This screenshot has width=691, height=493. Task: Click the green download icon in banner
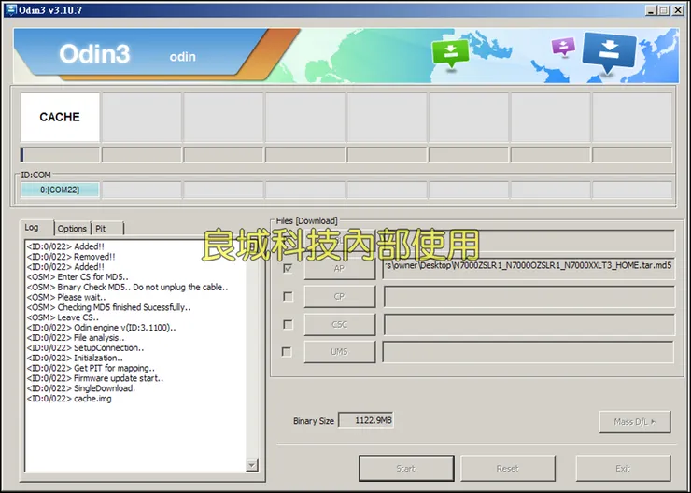tap(450, 53)
